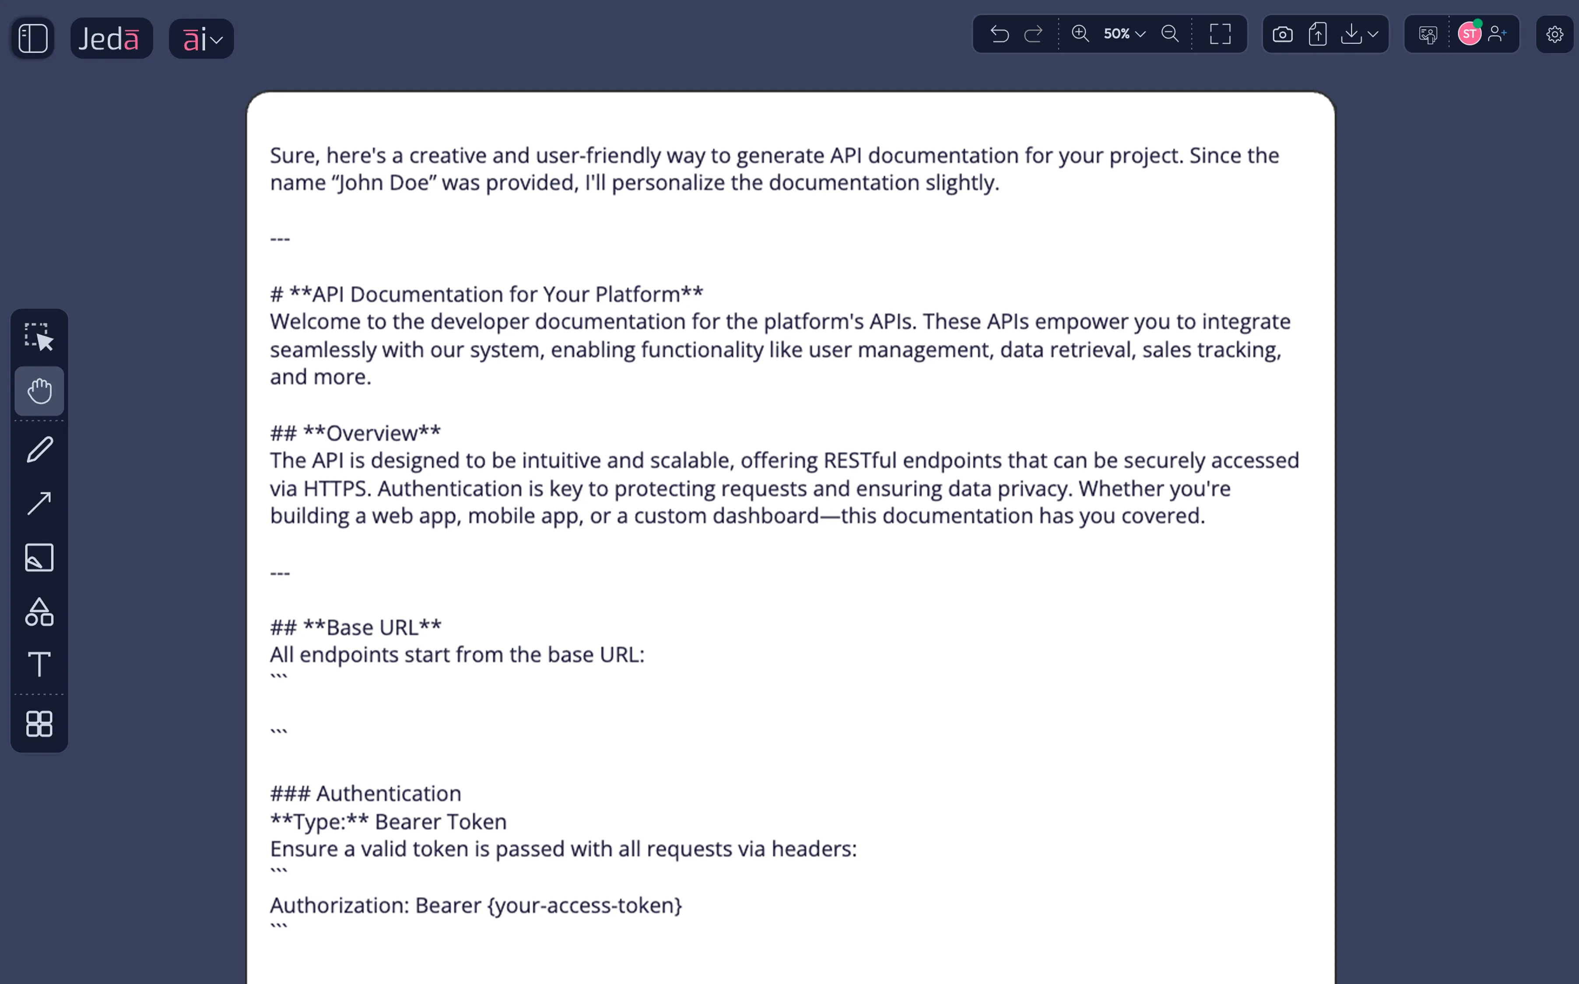Screen dimensions: 1579x984
Task: Open board settings via gear icon
Action: click(1554, 34)
